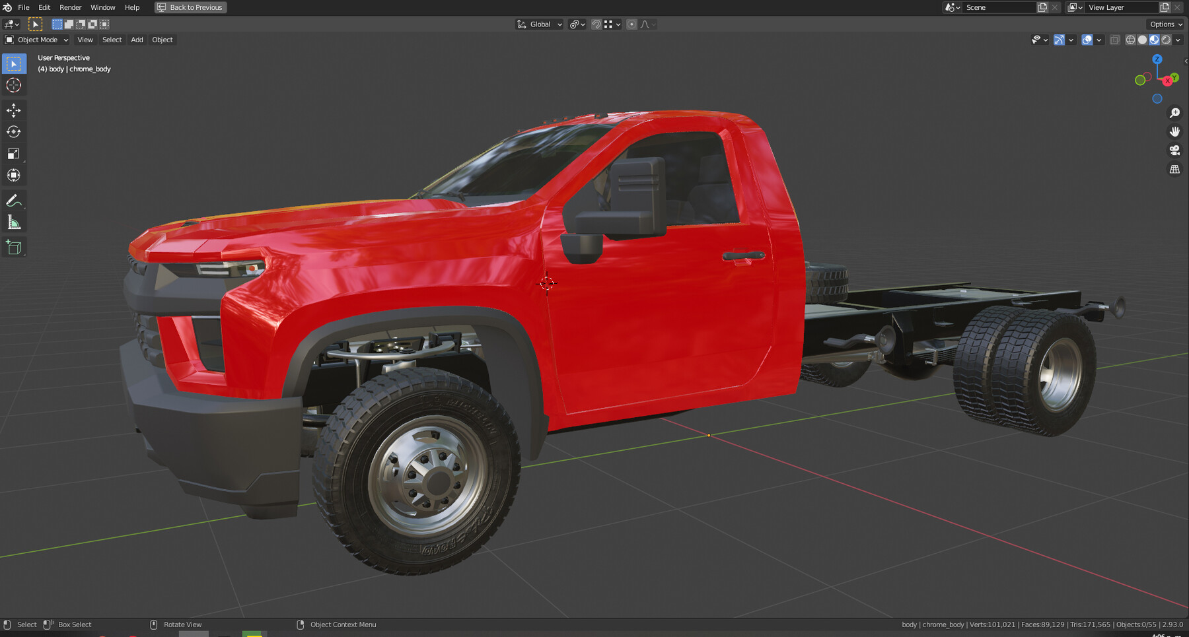Expand the Global orientation dropdown
The height and width of the screenshot is (637, 1189).
click(540, 24)
